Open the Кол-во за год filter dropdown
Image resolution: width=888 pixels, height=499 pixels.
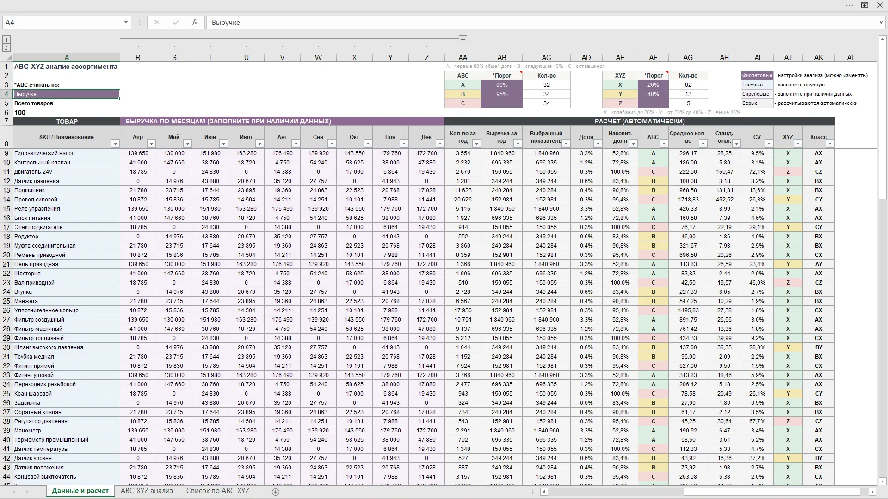[476, 144]
